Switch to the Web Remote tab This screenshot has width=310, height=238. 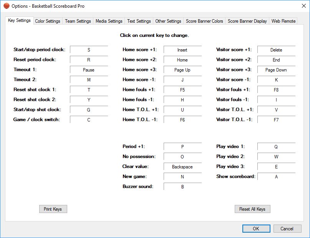283,21
